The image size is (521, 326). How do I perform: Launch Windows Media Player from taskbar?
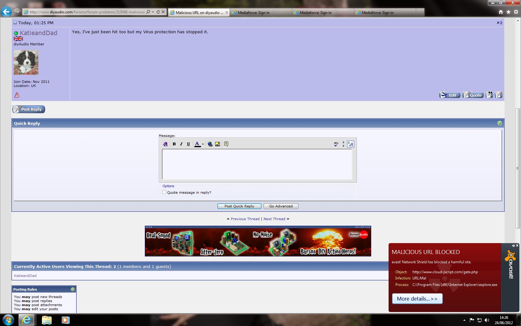click(65, 320)
